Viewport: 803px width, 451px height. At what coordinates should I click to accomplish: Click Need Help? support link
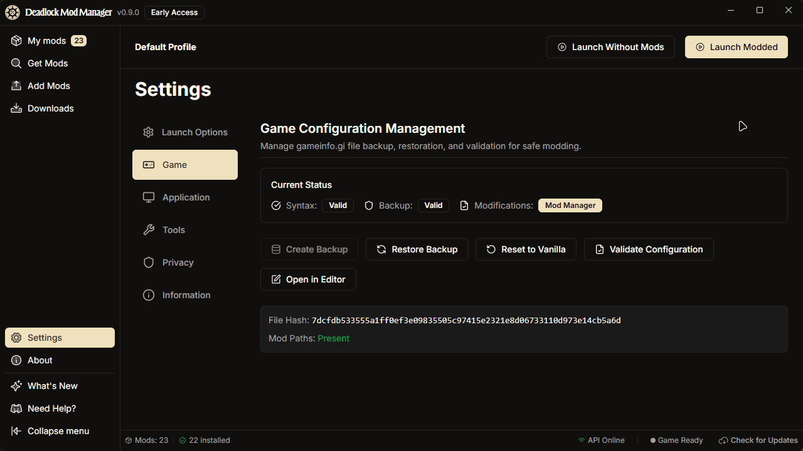point(51,408)
